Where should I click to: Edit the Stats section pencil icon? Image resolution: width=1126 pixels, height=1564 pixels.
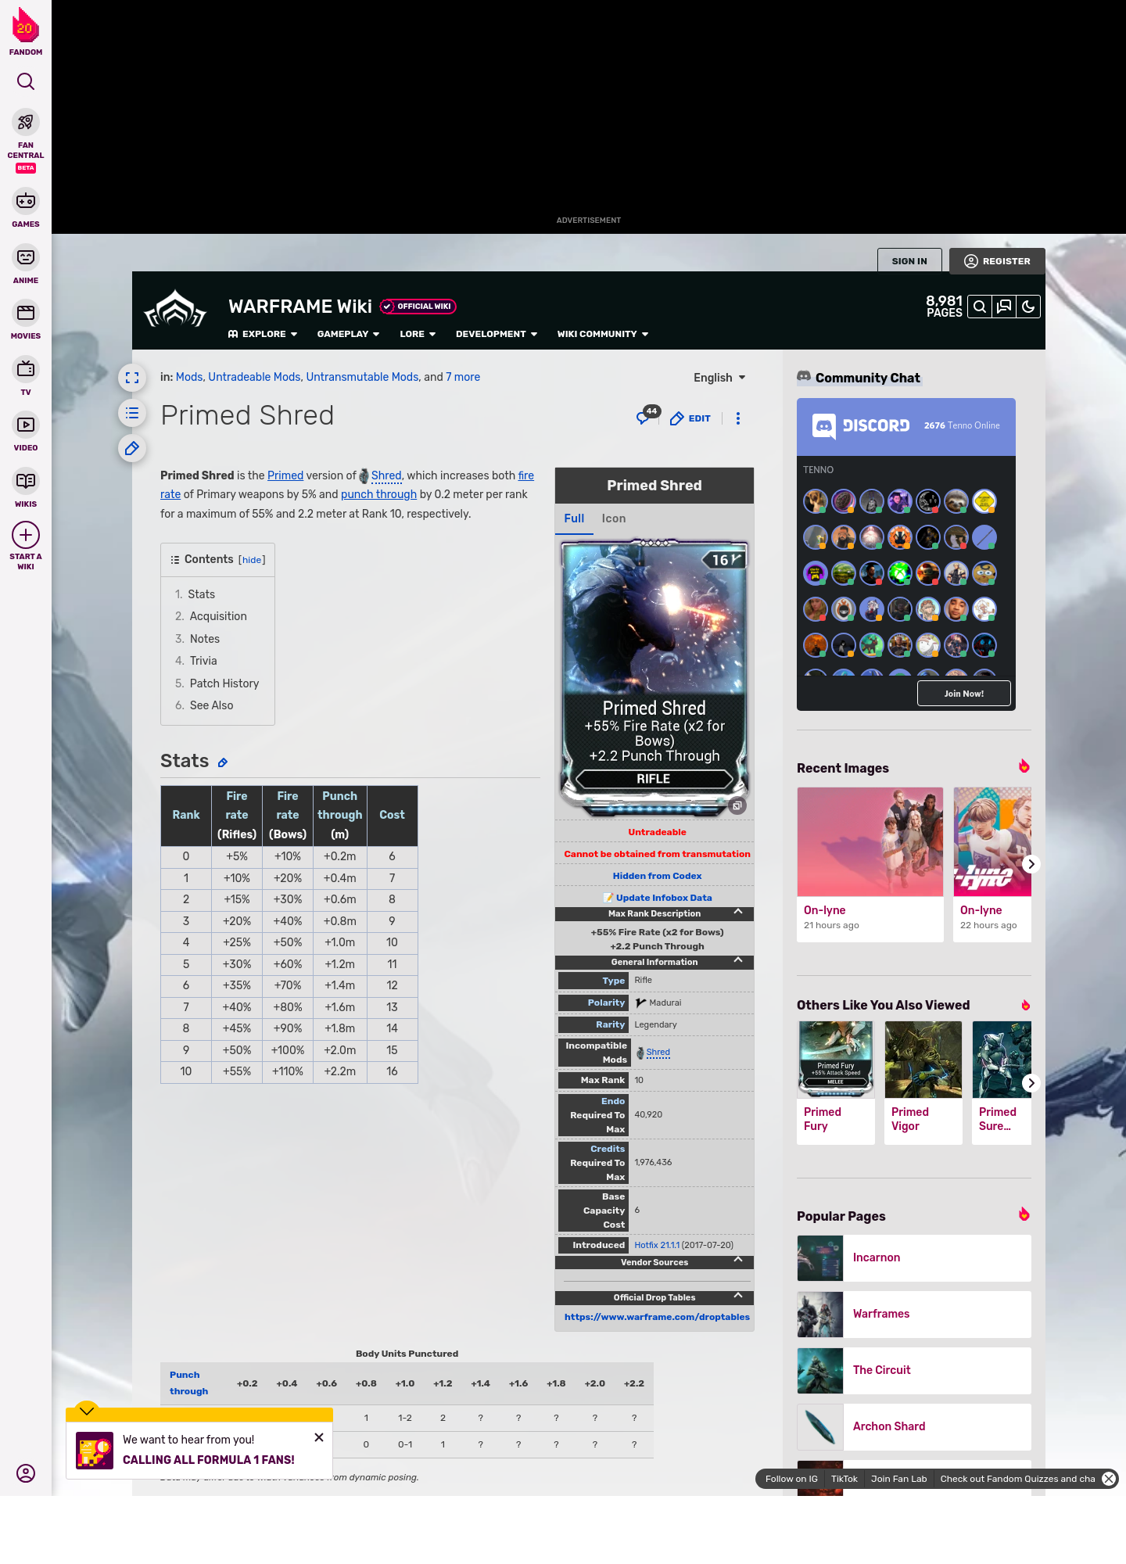pyautogui.click(x=223, y=762)
